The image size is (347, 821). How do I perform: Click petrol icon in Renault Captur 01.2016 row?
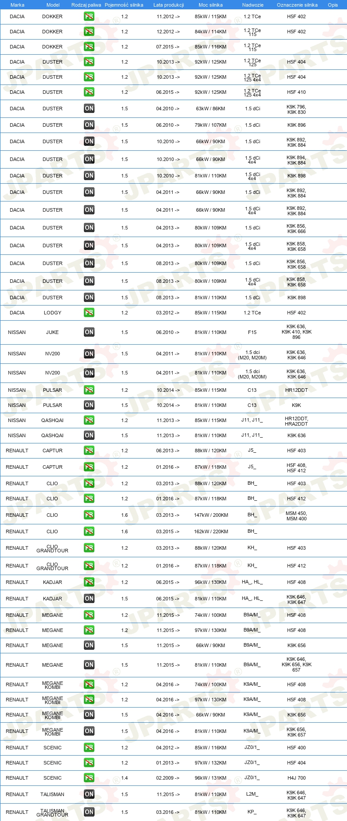(x=89, y=467)
